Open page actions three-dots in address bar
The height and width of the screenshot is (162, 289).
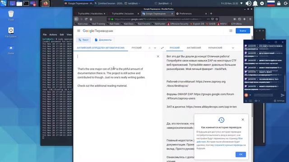pos(208,19)
